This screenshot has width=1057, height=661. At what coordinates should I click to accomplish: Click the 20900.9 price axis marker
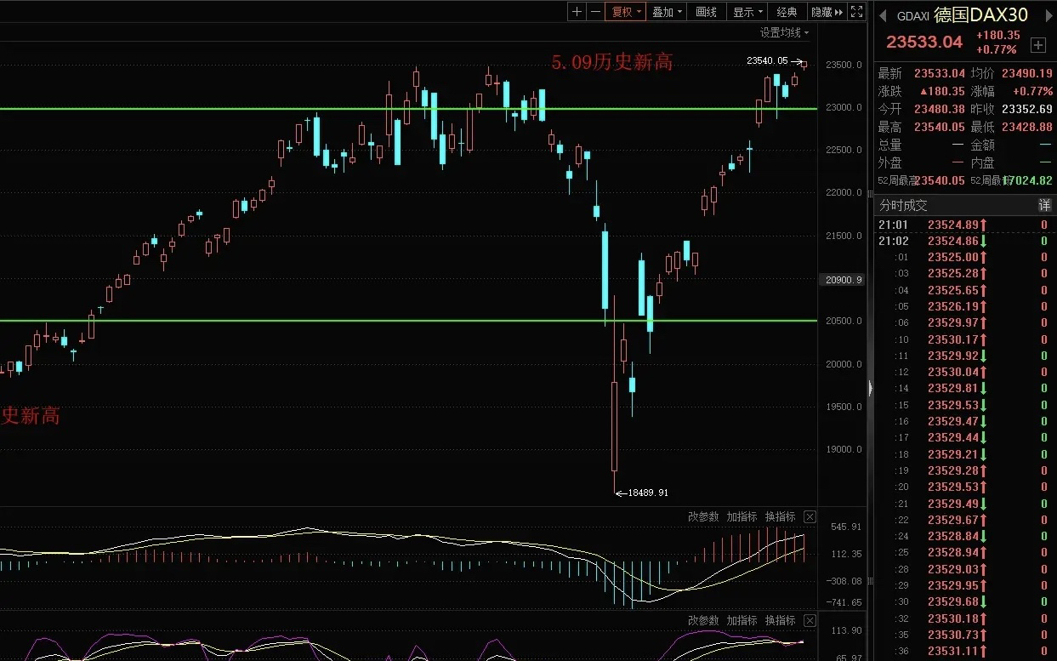click(844, 279)
